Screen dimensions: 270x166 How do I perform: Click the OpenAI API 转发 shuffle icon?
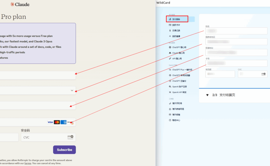click(170, 92)
